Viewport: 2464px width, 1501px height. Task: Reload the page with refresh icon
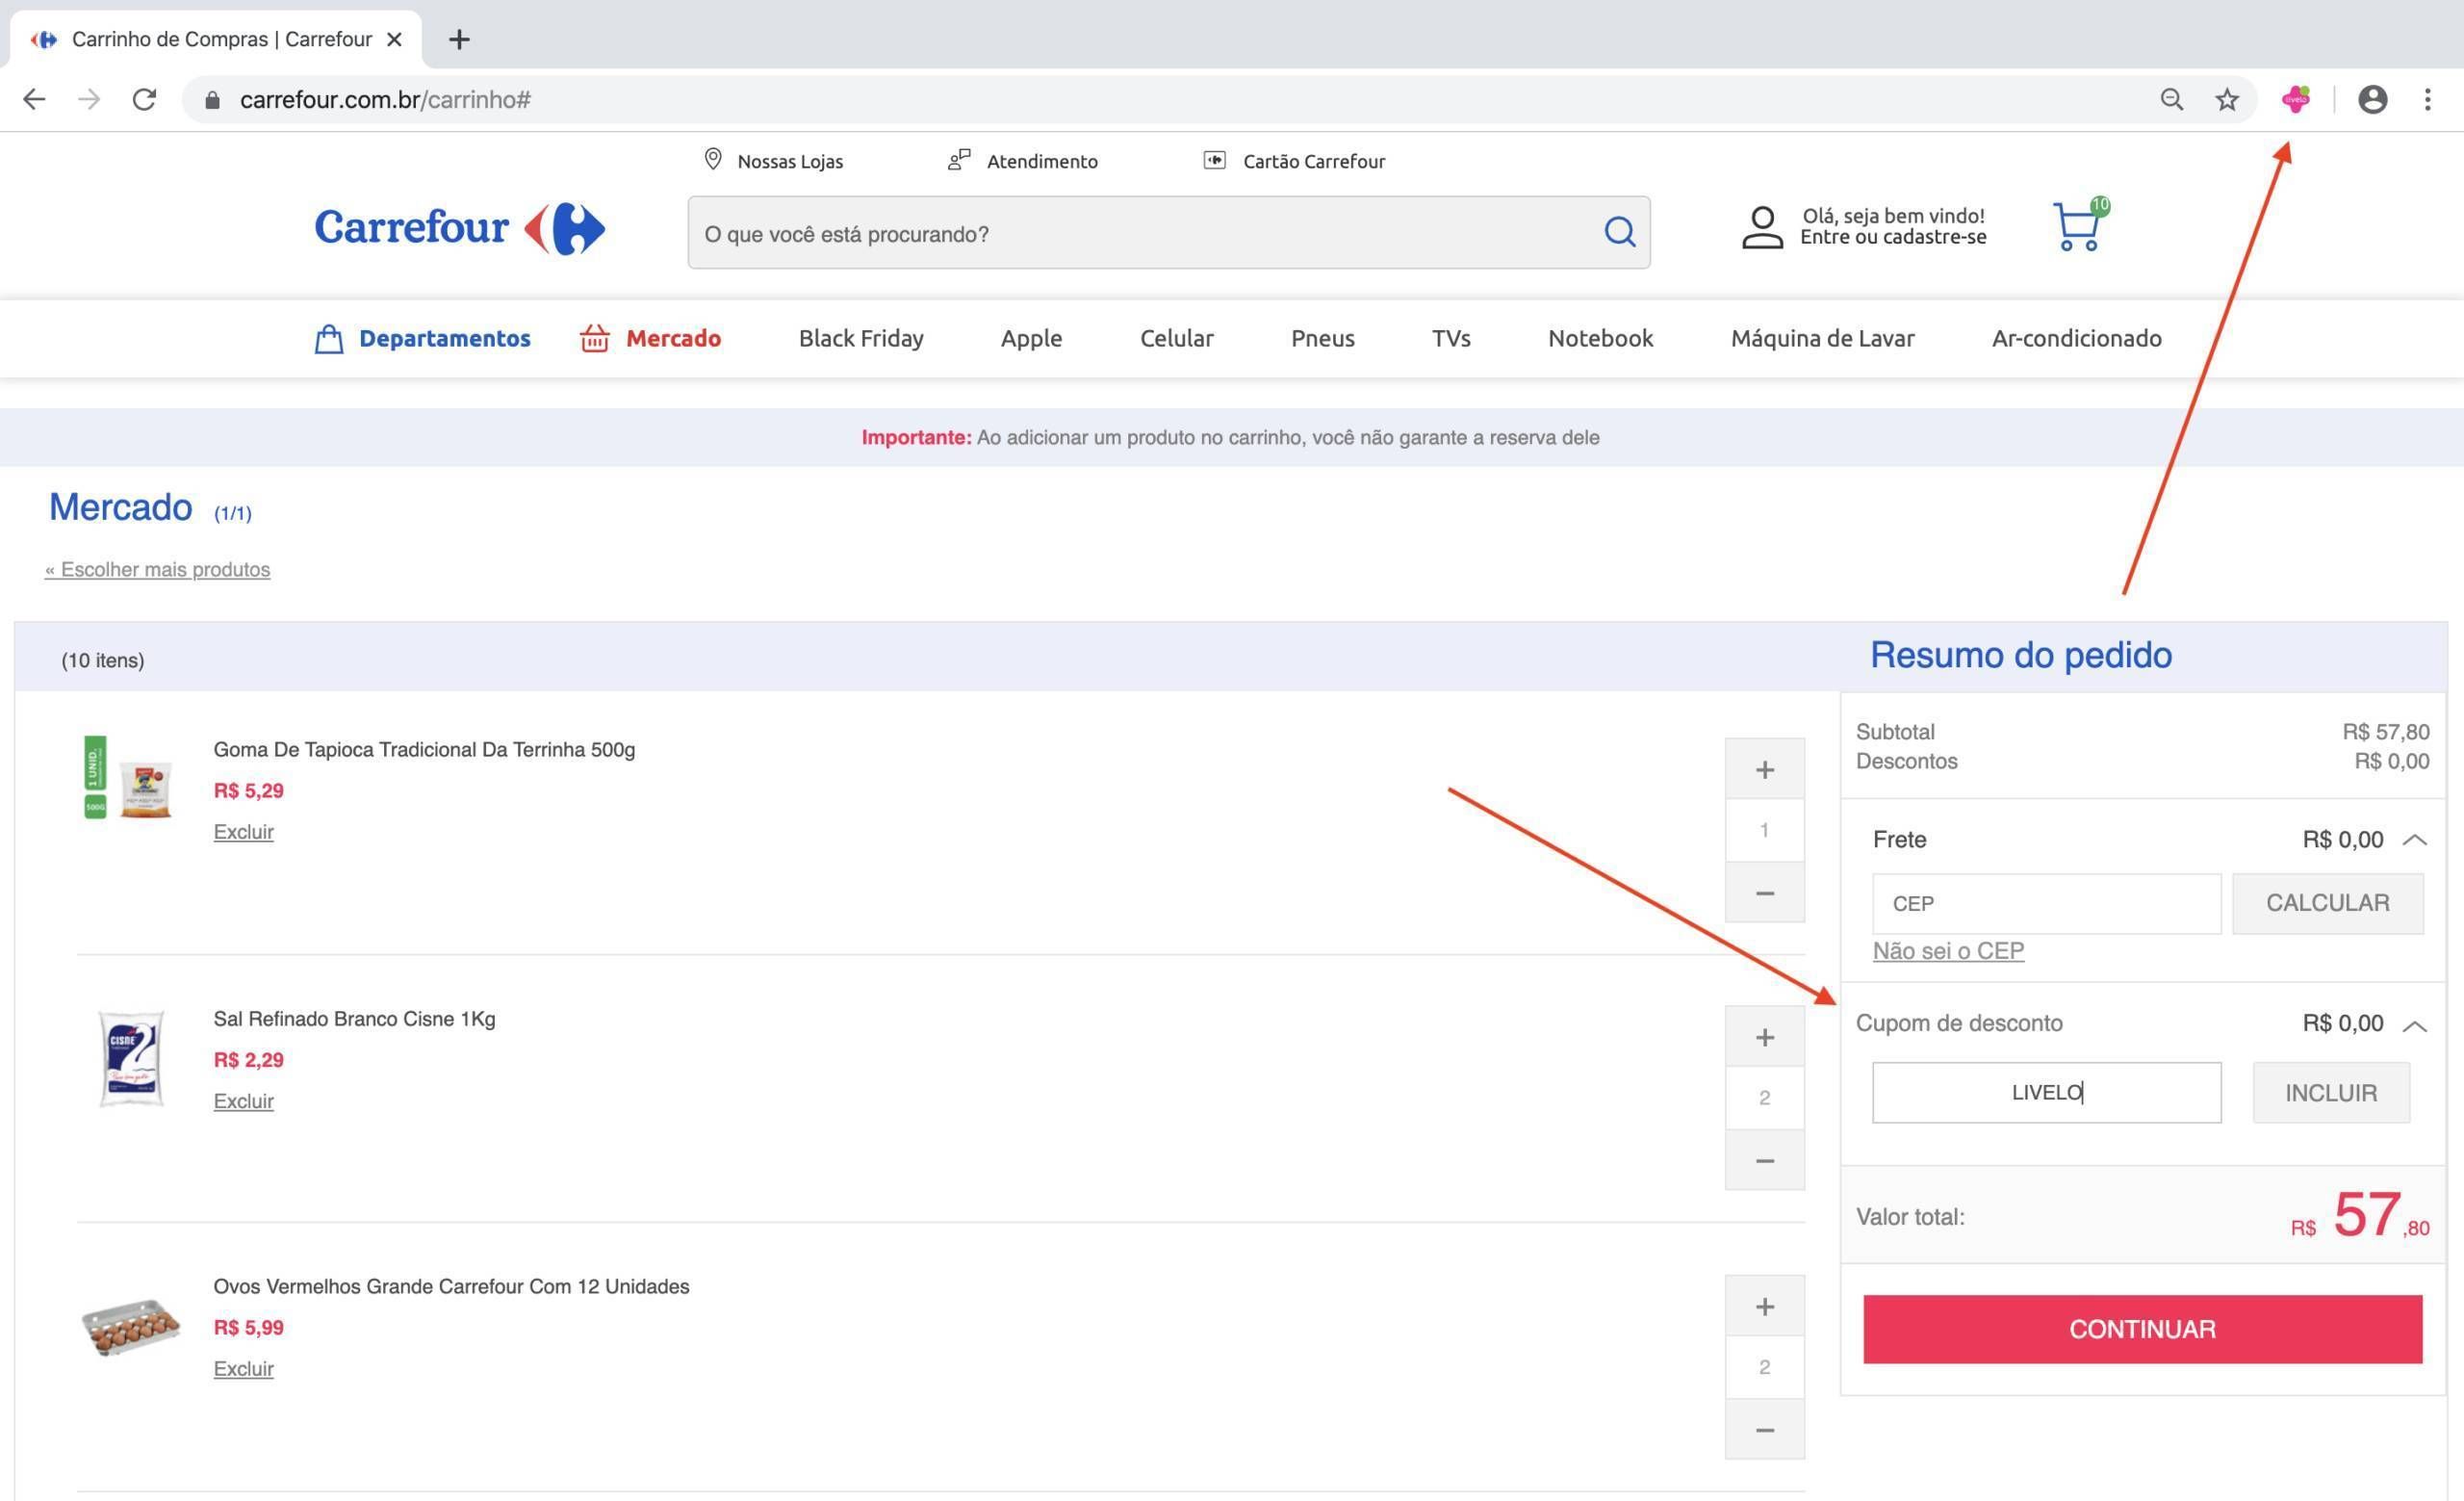(145, 99)
